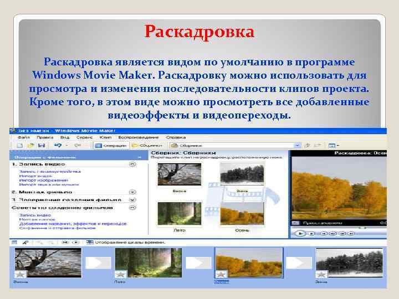Screen dimensions: 399x299
Task: Expand section 3. Завершение создания фильма
Action: tap(132, 200)
